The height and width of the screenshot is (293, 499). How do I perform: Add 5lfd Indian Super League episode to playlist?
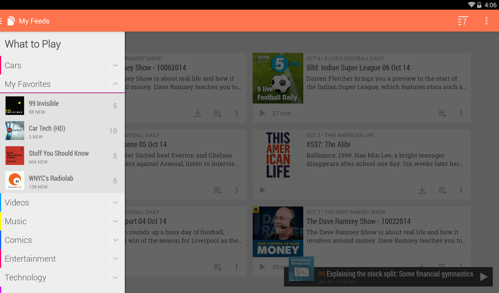click(x=442, y=114)
